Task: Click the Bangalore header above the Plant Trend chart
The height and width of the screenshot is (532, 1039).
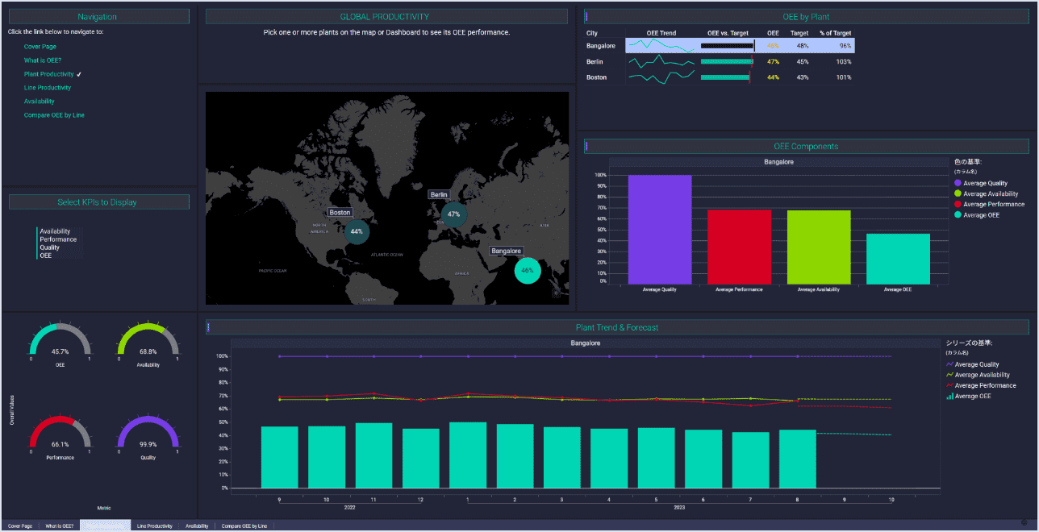Action: pyautogui.click(x=585, y=343)
